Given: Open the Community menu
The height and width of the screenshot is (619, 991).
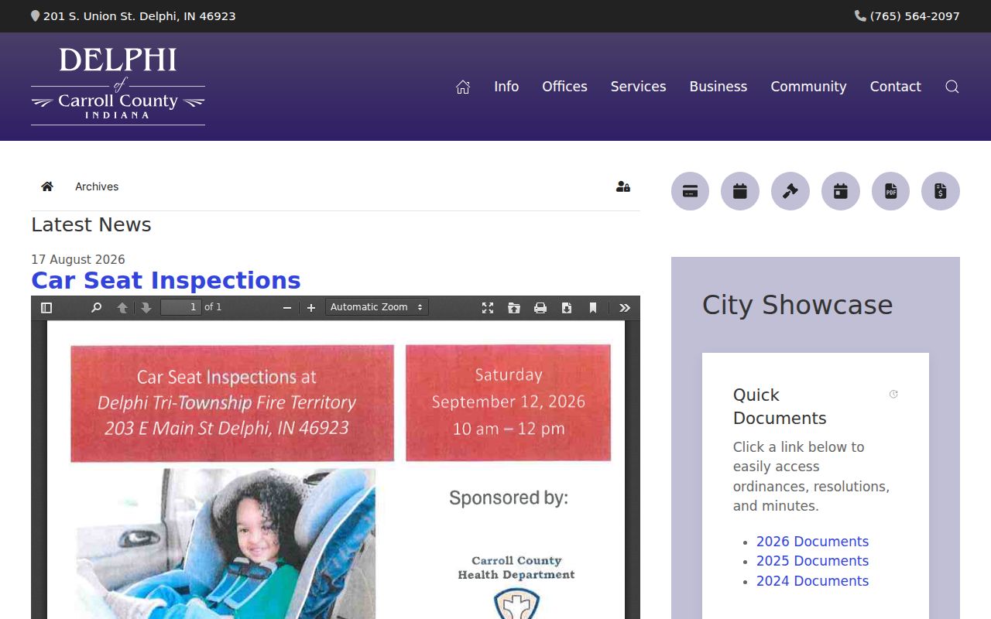Looking at the screenshot, I should [x=808, y=87].
